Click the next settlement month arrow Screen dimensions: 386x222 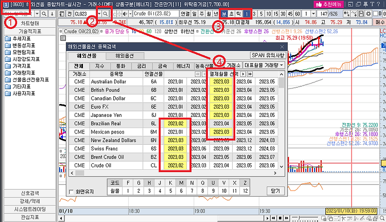coord(243,74)
